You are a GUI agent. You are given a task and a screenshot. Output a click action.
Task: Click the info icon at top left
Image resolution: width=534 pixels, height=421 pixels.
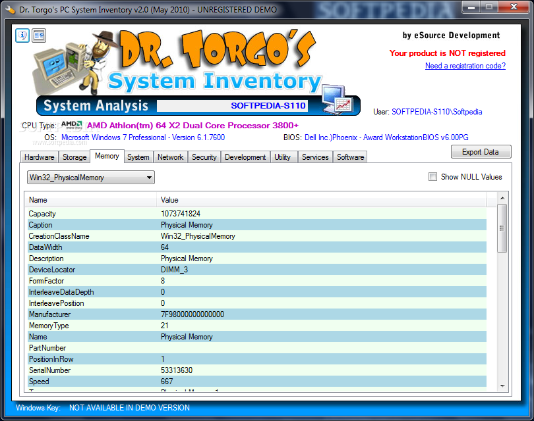click(22, 36)
